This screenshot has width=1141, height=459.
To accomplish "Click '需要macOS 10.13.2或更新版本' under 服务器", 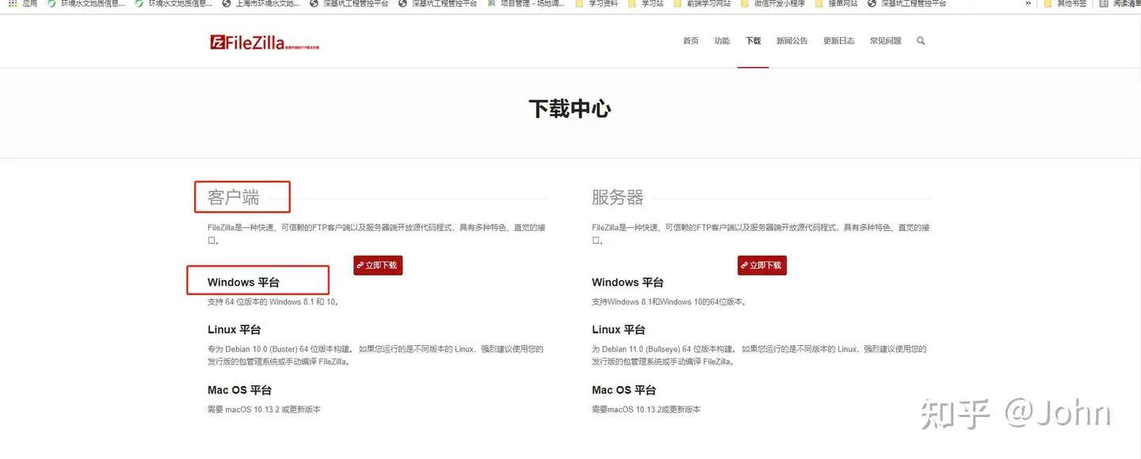I will point(646,409).
